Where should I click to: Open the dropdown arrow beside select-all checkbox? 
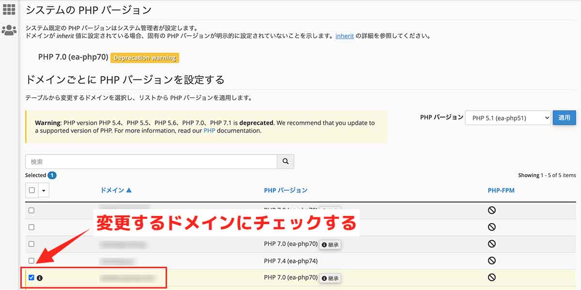pyautogui.click(x=44, y=190)
